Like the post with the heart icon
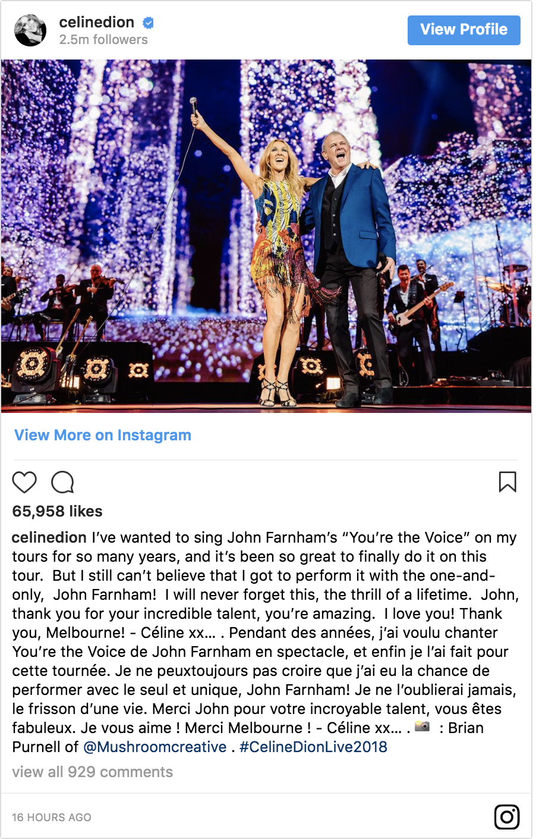This screenshot has width=536, height=839. coord(24,482)
